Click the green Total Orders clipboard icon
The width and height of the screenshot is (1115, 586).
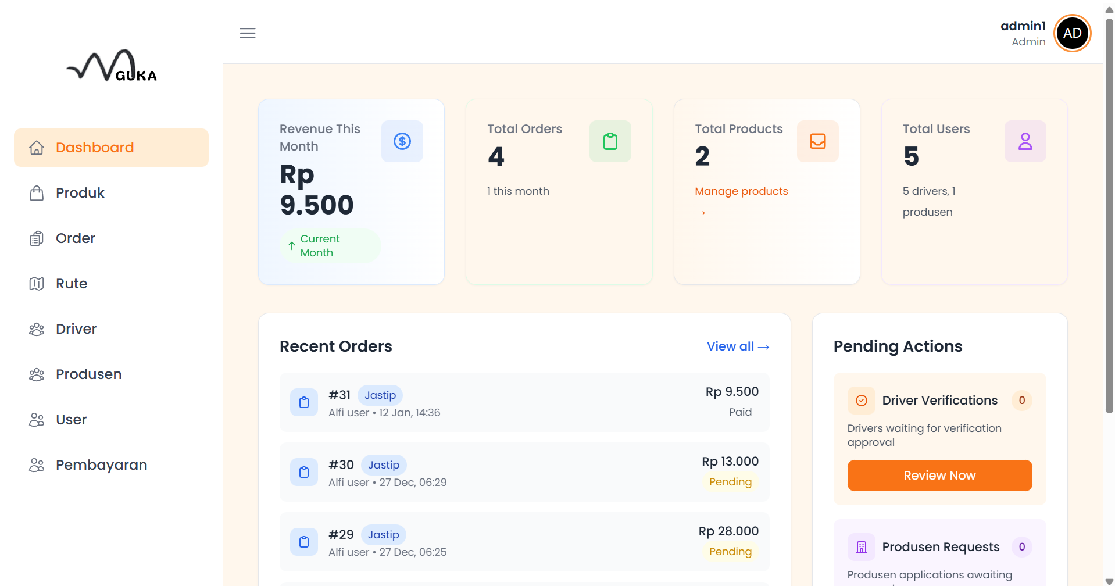pyautogui.click(x=610, y=141)
